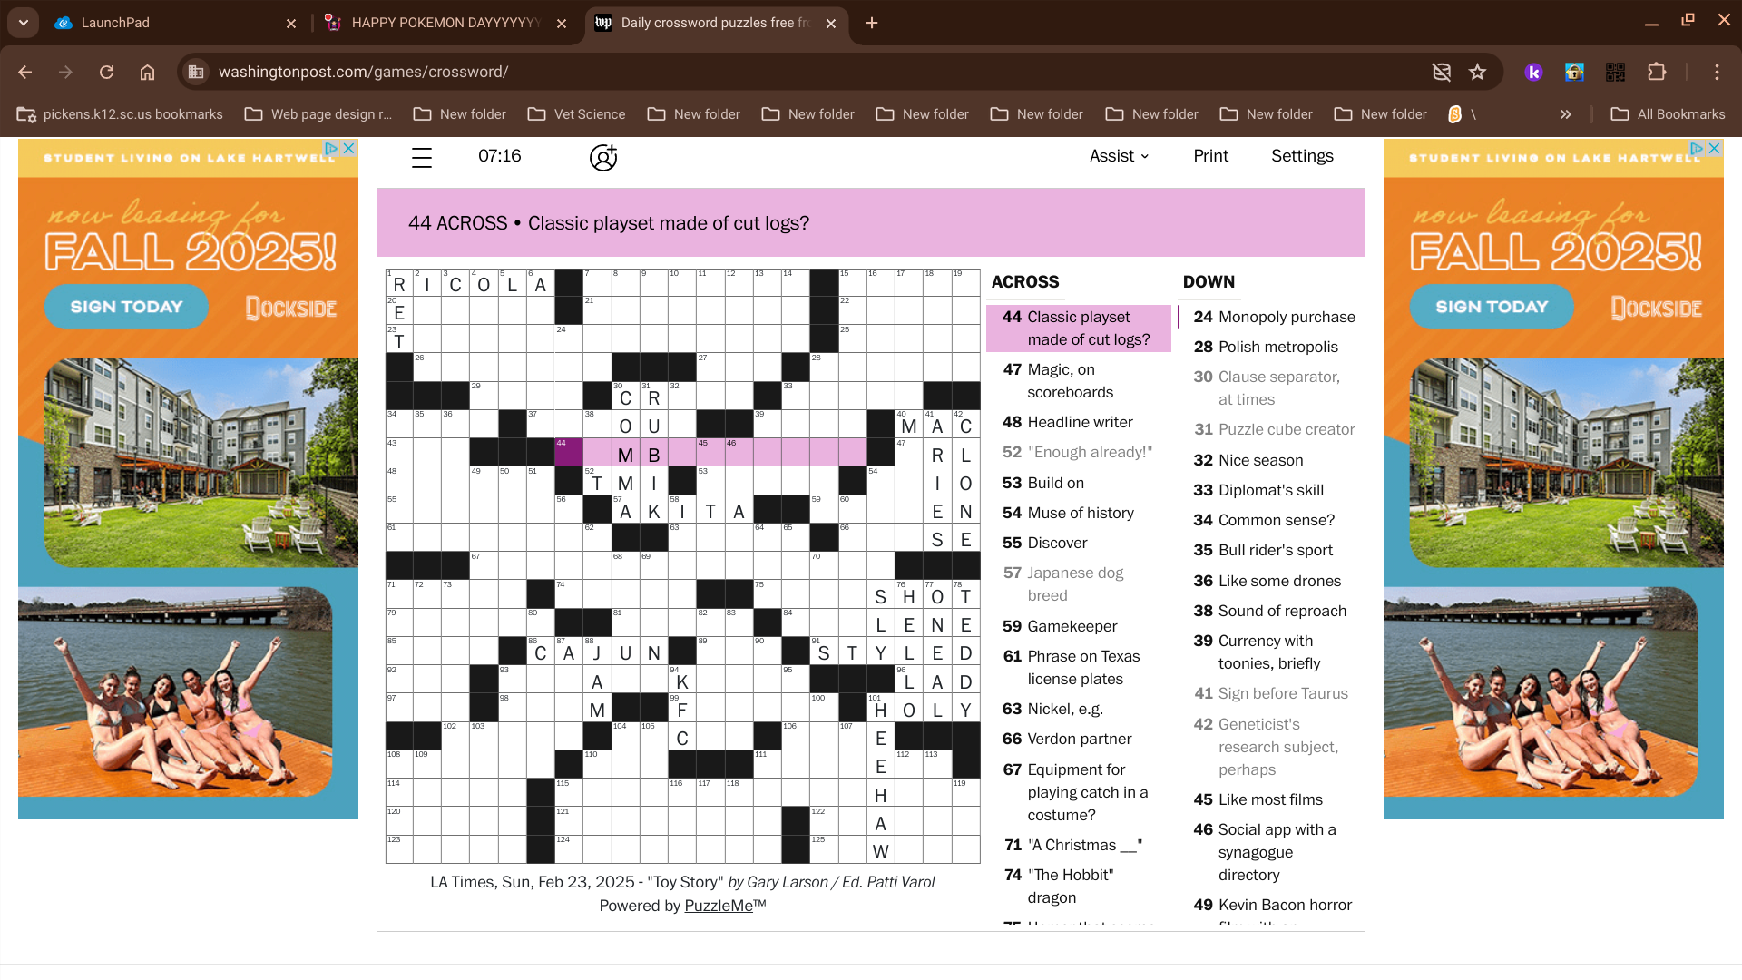Select down clue 35 Bull rider's sport
Screen dimensions: 1742x980
(x=1270, y=550)
